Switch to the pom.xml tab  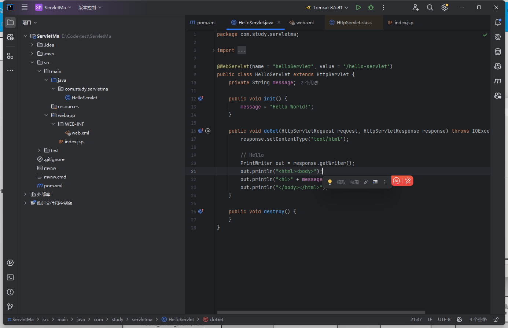[202, 23]
